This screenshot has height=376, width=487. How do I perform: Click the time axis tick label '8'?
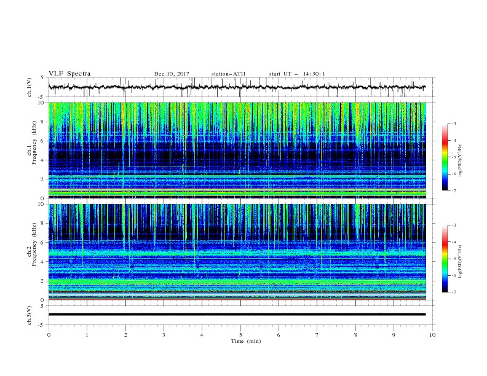point(355,335)
